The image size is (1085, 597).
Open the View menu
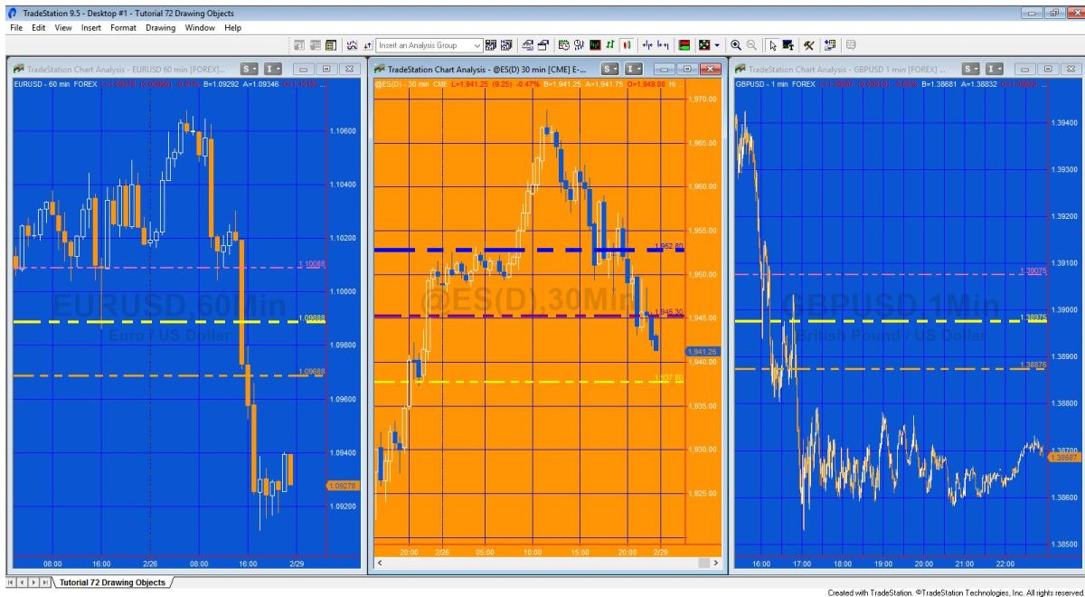coord(63,28)
